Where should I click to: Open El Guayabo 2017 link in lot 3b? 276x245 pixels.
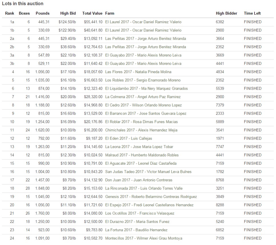point(143,63)
